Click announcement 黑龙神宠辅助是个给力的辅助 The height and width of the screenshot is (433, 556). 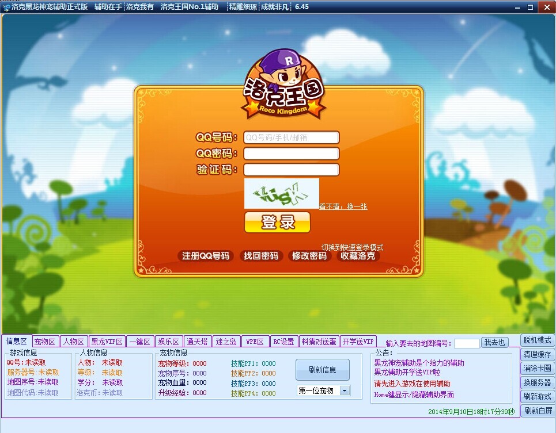pos(419,363)
